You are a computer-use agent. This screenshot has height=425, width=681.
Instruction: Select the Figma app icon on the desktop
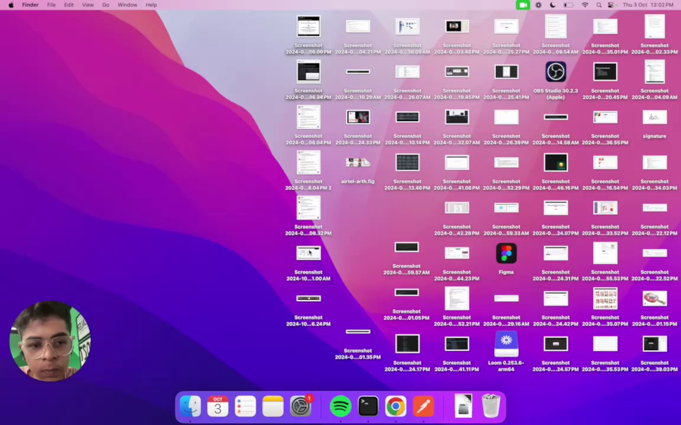coord(506,254)
